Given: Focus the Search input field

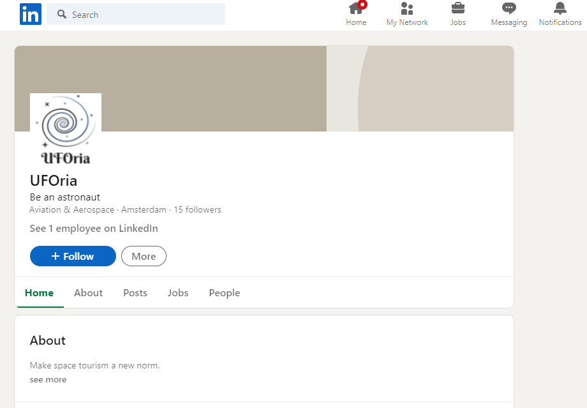Looking at the screenshot, I should tap(136, 14).
